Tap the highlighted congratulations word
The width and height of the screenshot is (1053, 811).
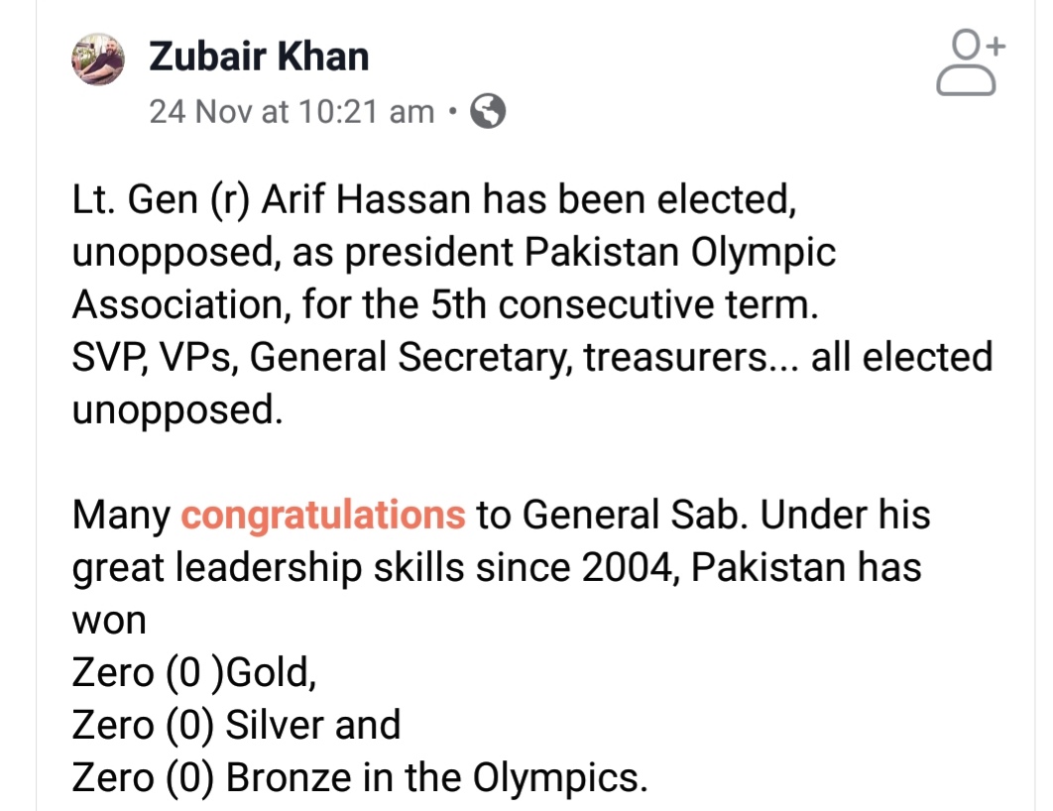click(x=323, y=515)
